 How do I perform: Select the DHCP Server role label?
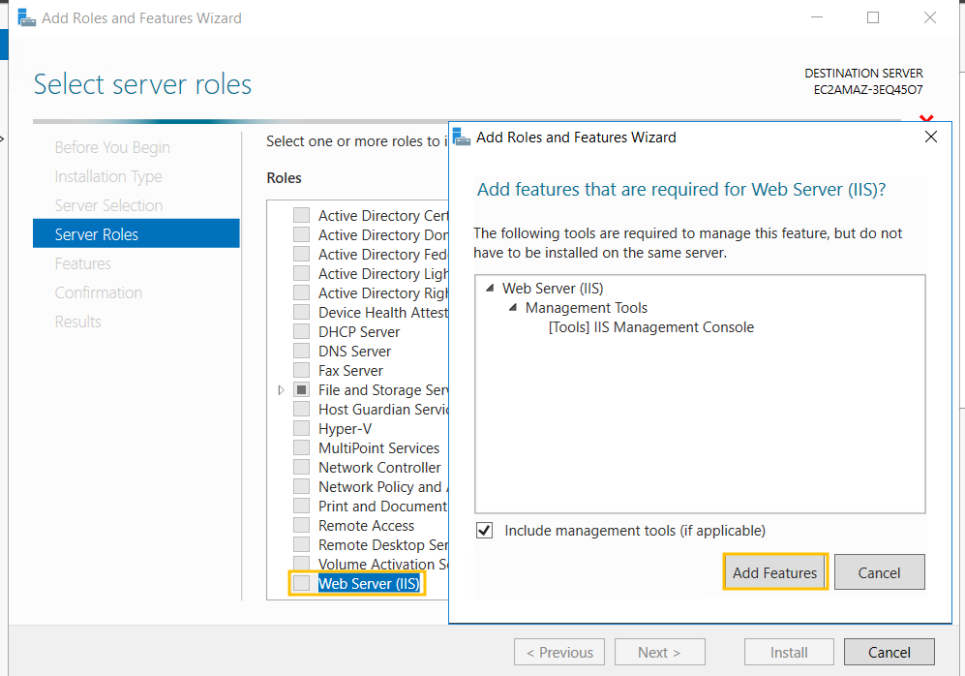[x=359, y=332]
